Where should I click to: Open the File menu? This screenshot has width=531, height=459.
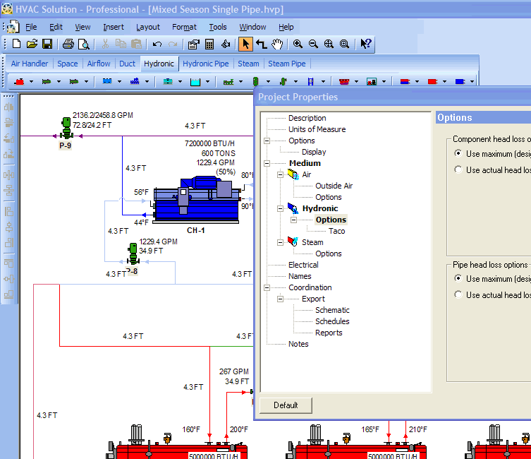(31, 27)
